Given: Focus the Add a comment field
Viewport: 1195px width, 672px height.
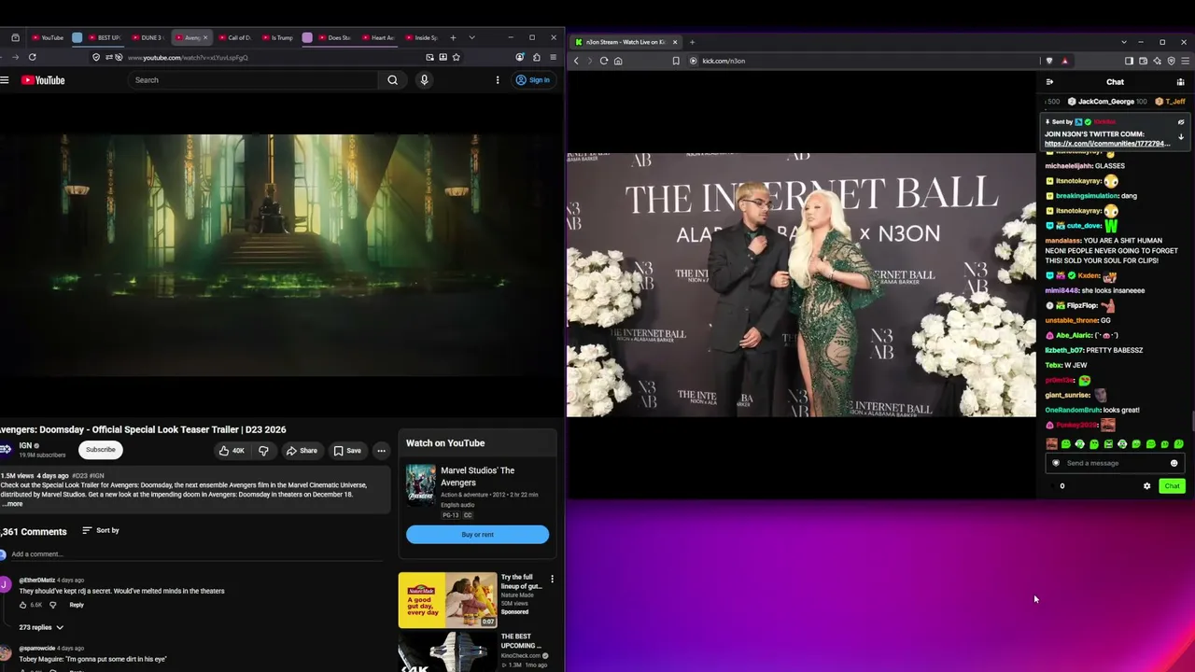Looking at the screenshot, I should [196, 554].
